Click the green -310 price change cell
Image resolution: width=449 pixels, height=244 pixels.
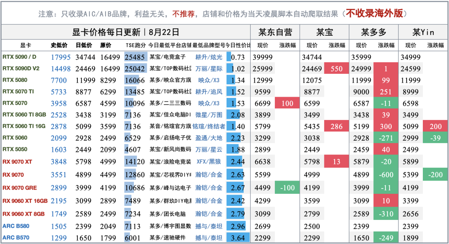click(x=386, y=214)
